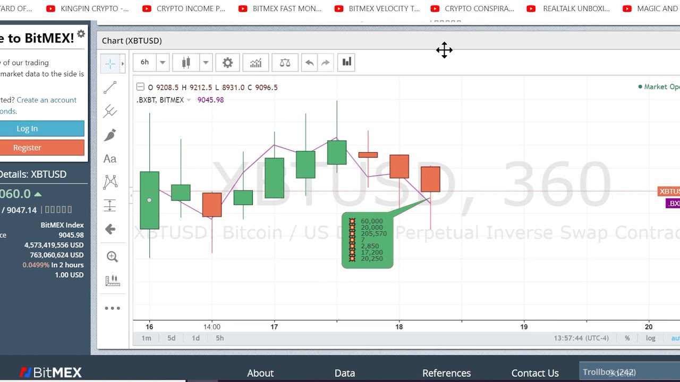Open chart settings gear icon
This screenshot has width=680, height=382.
point(227,63)
